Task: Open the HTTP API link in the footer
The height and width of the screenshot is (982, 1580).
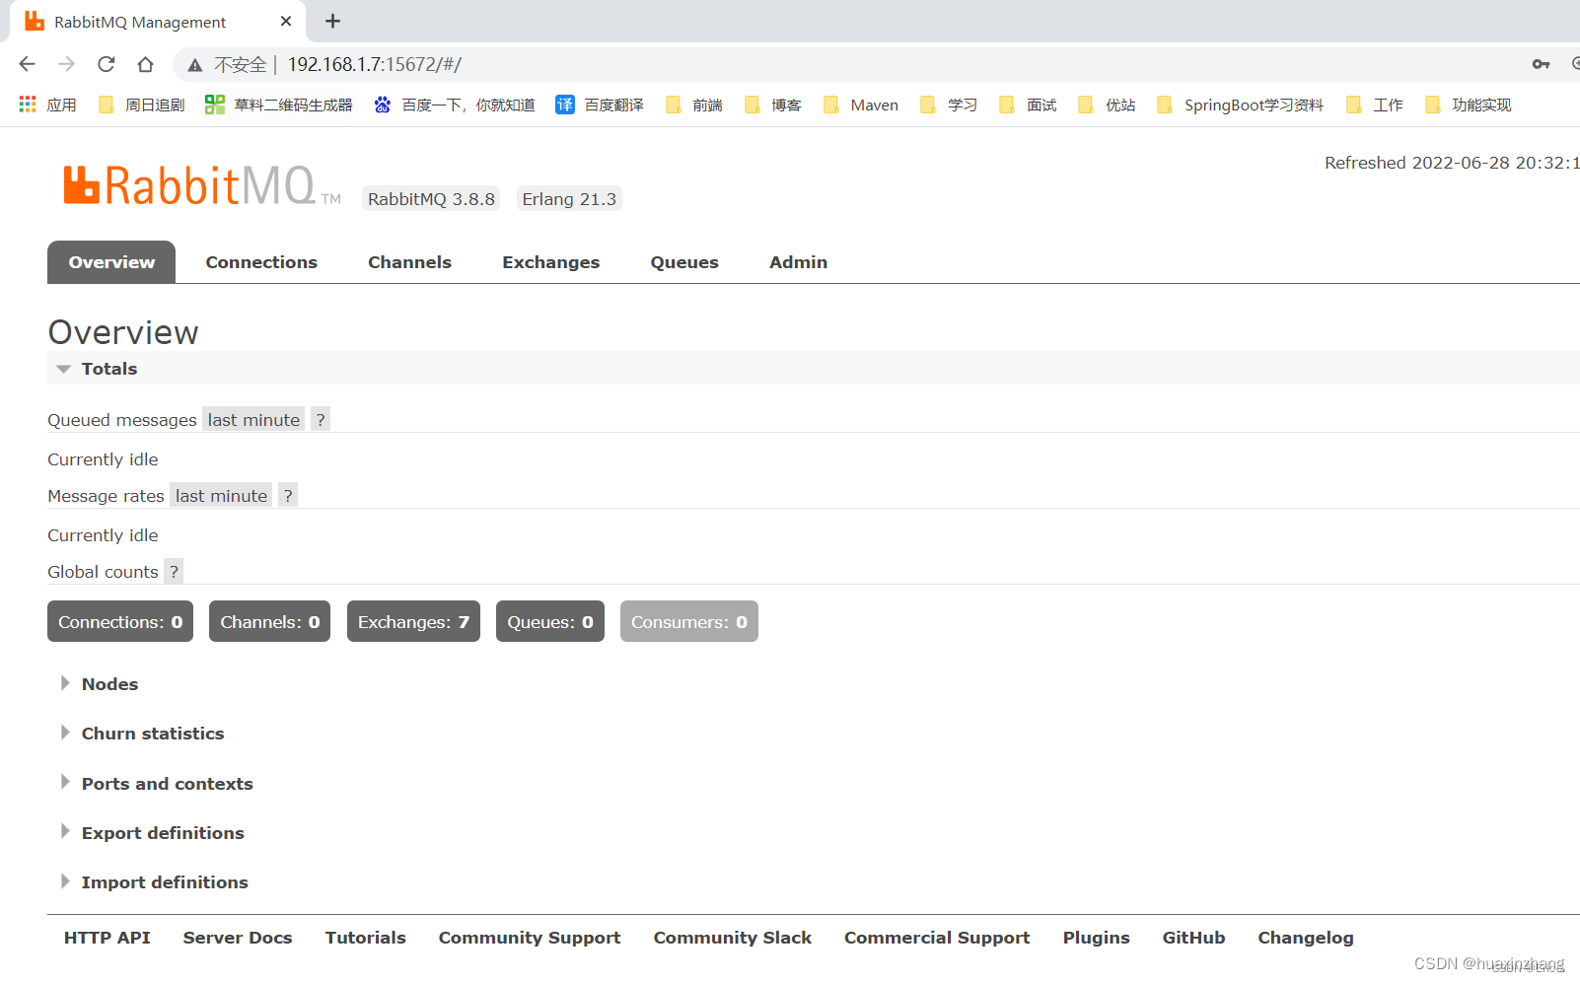Action: (107, 937)
